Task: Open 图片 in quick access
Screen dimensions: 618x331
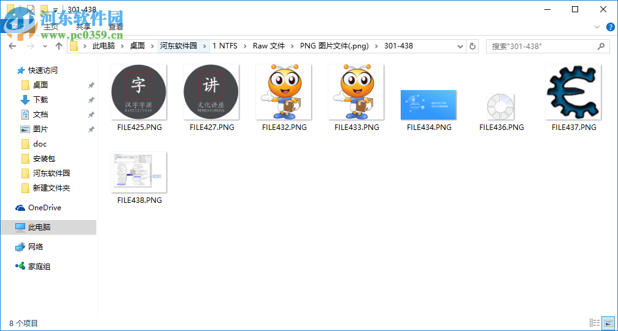Action: (x=41, y=129)
